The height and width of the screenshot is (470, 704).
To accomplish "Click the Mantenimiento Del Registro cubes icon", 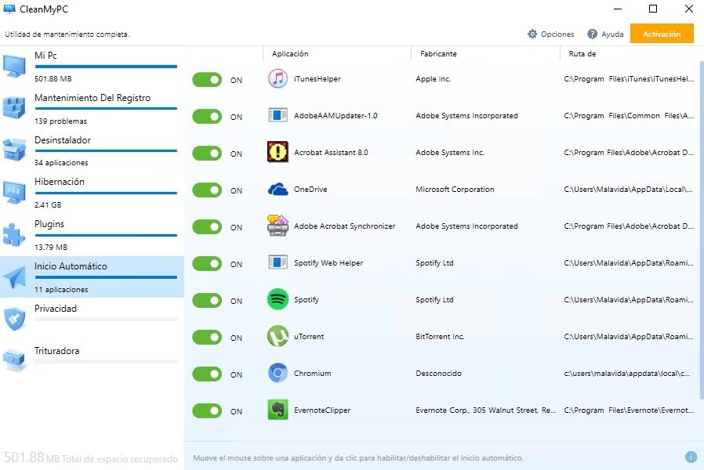I will click(x=15, y=109).
